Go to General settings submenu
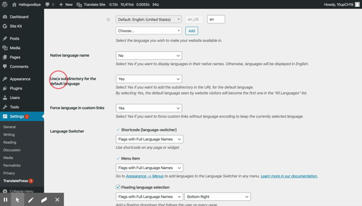 (10, 127)
